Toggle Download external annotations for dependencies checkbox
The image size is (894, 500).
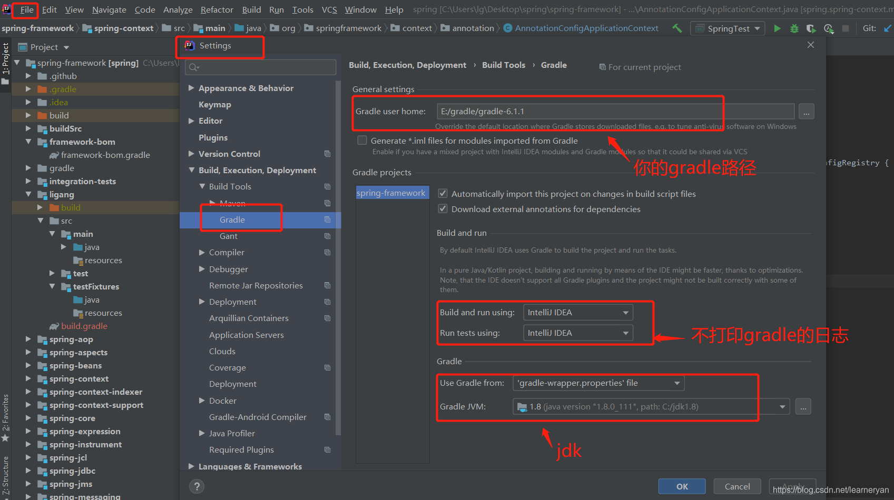(x=443, y=209)
